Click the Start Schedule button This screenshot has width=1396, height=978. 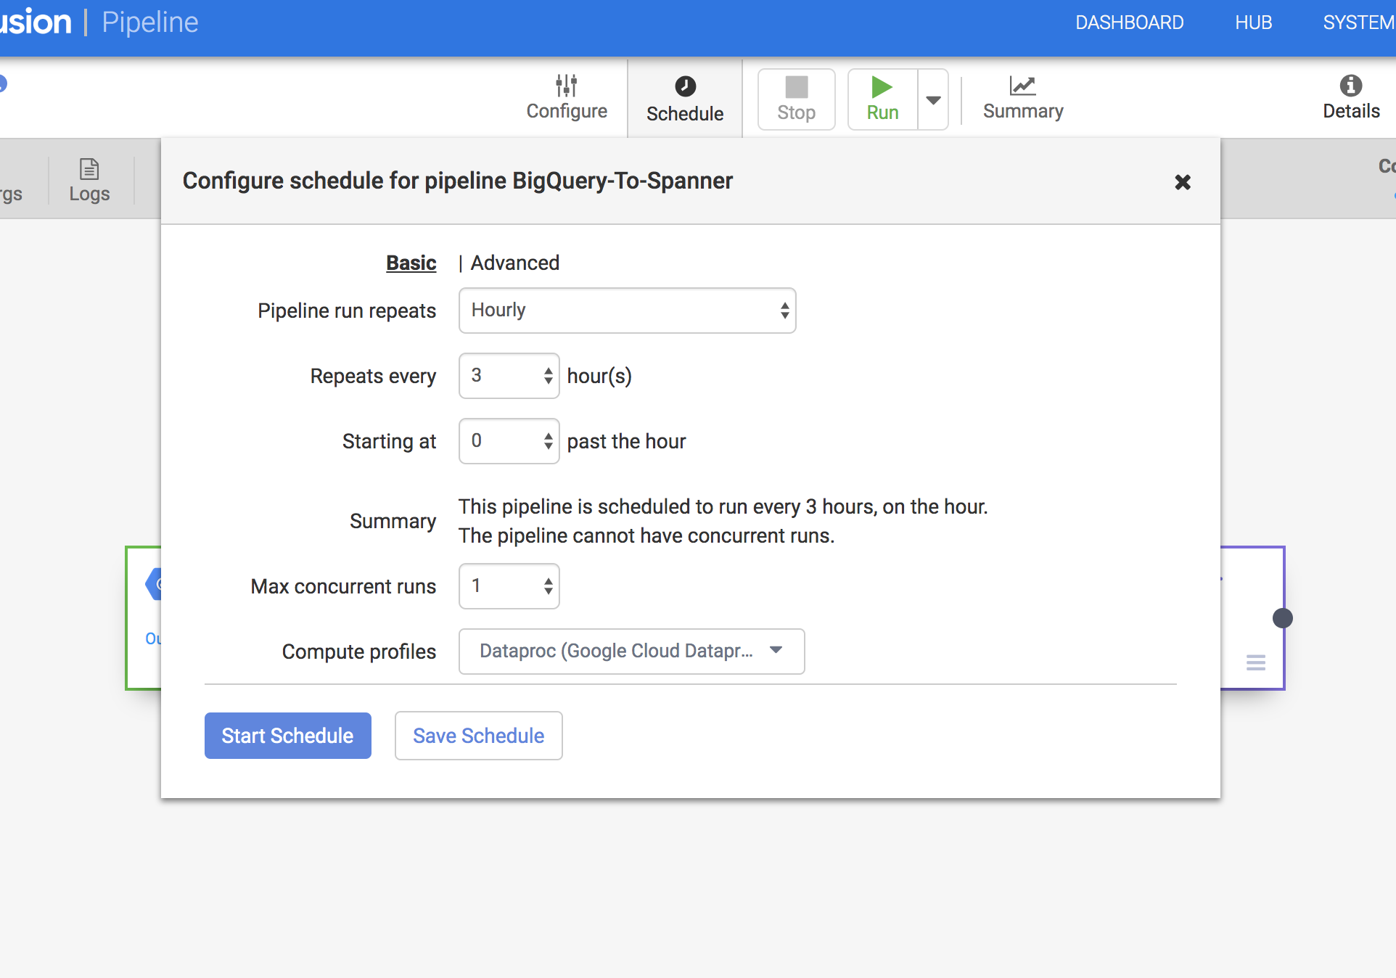tap(287, 736)
